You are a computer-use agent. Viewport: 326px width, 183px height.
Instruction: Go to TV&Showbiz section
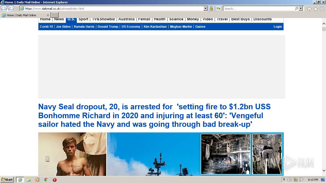[103, 19]
